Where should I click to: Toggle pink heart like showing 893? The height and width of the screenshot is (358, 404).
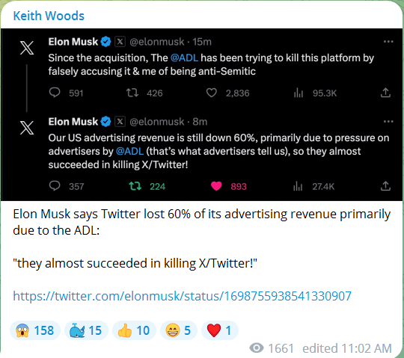point(216,186)
